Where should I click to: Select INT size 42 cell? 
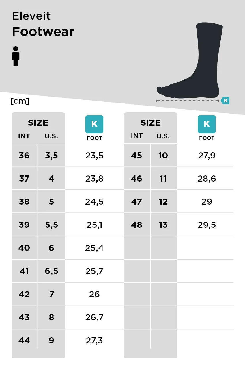(24, 294)
